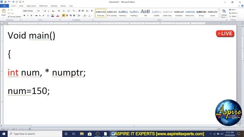Open Word Help question mark icon
The height and width of the screenshot is (137, 244).
(x=242, y=6)
